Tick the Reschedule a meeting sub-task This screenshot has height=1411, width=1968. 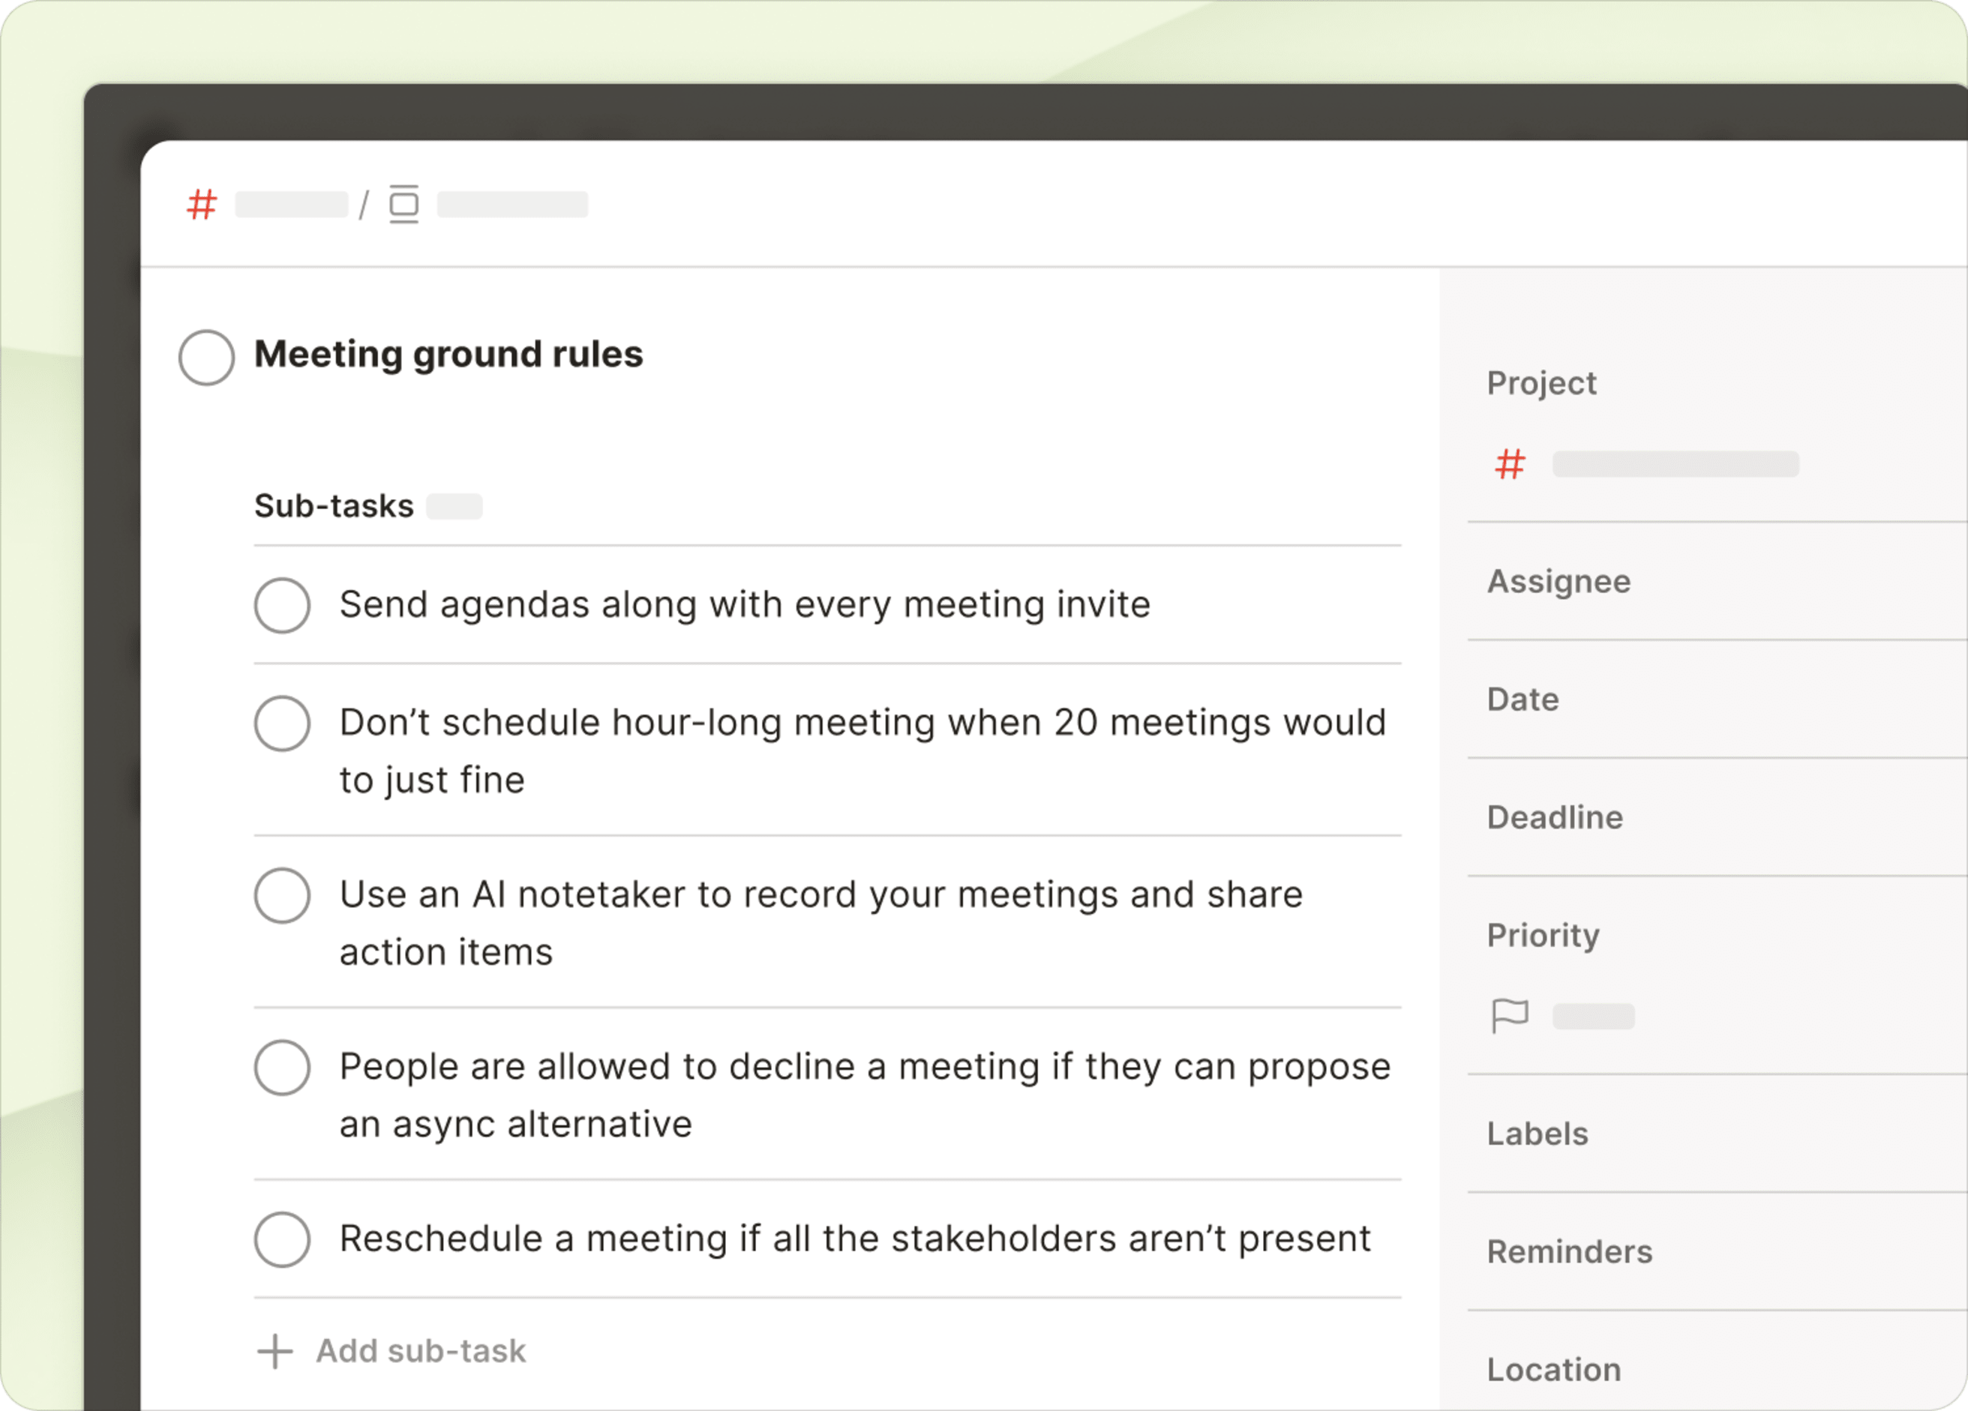tap(282, 1239)
